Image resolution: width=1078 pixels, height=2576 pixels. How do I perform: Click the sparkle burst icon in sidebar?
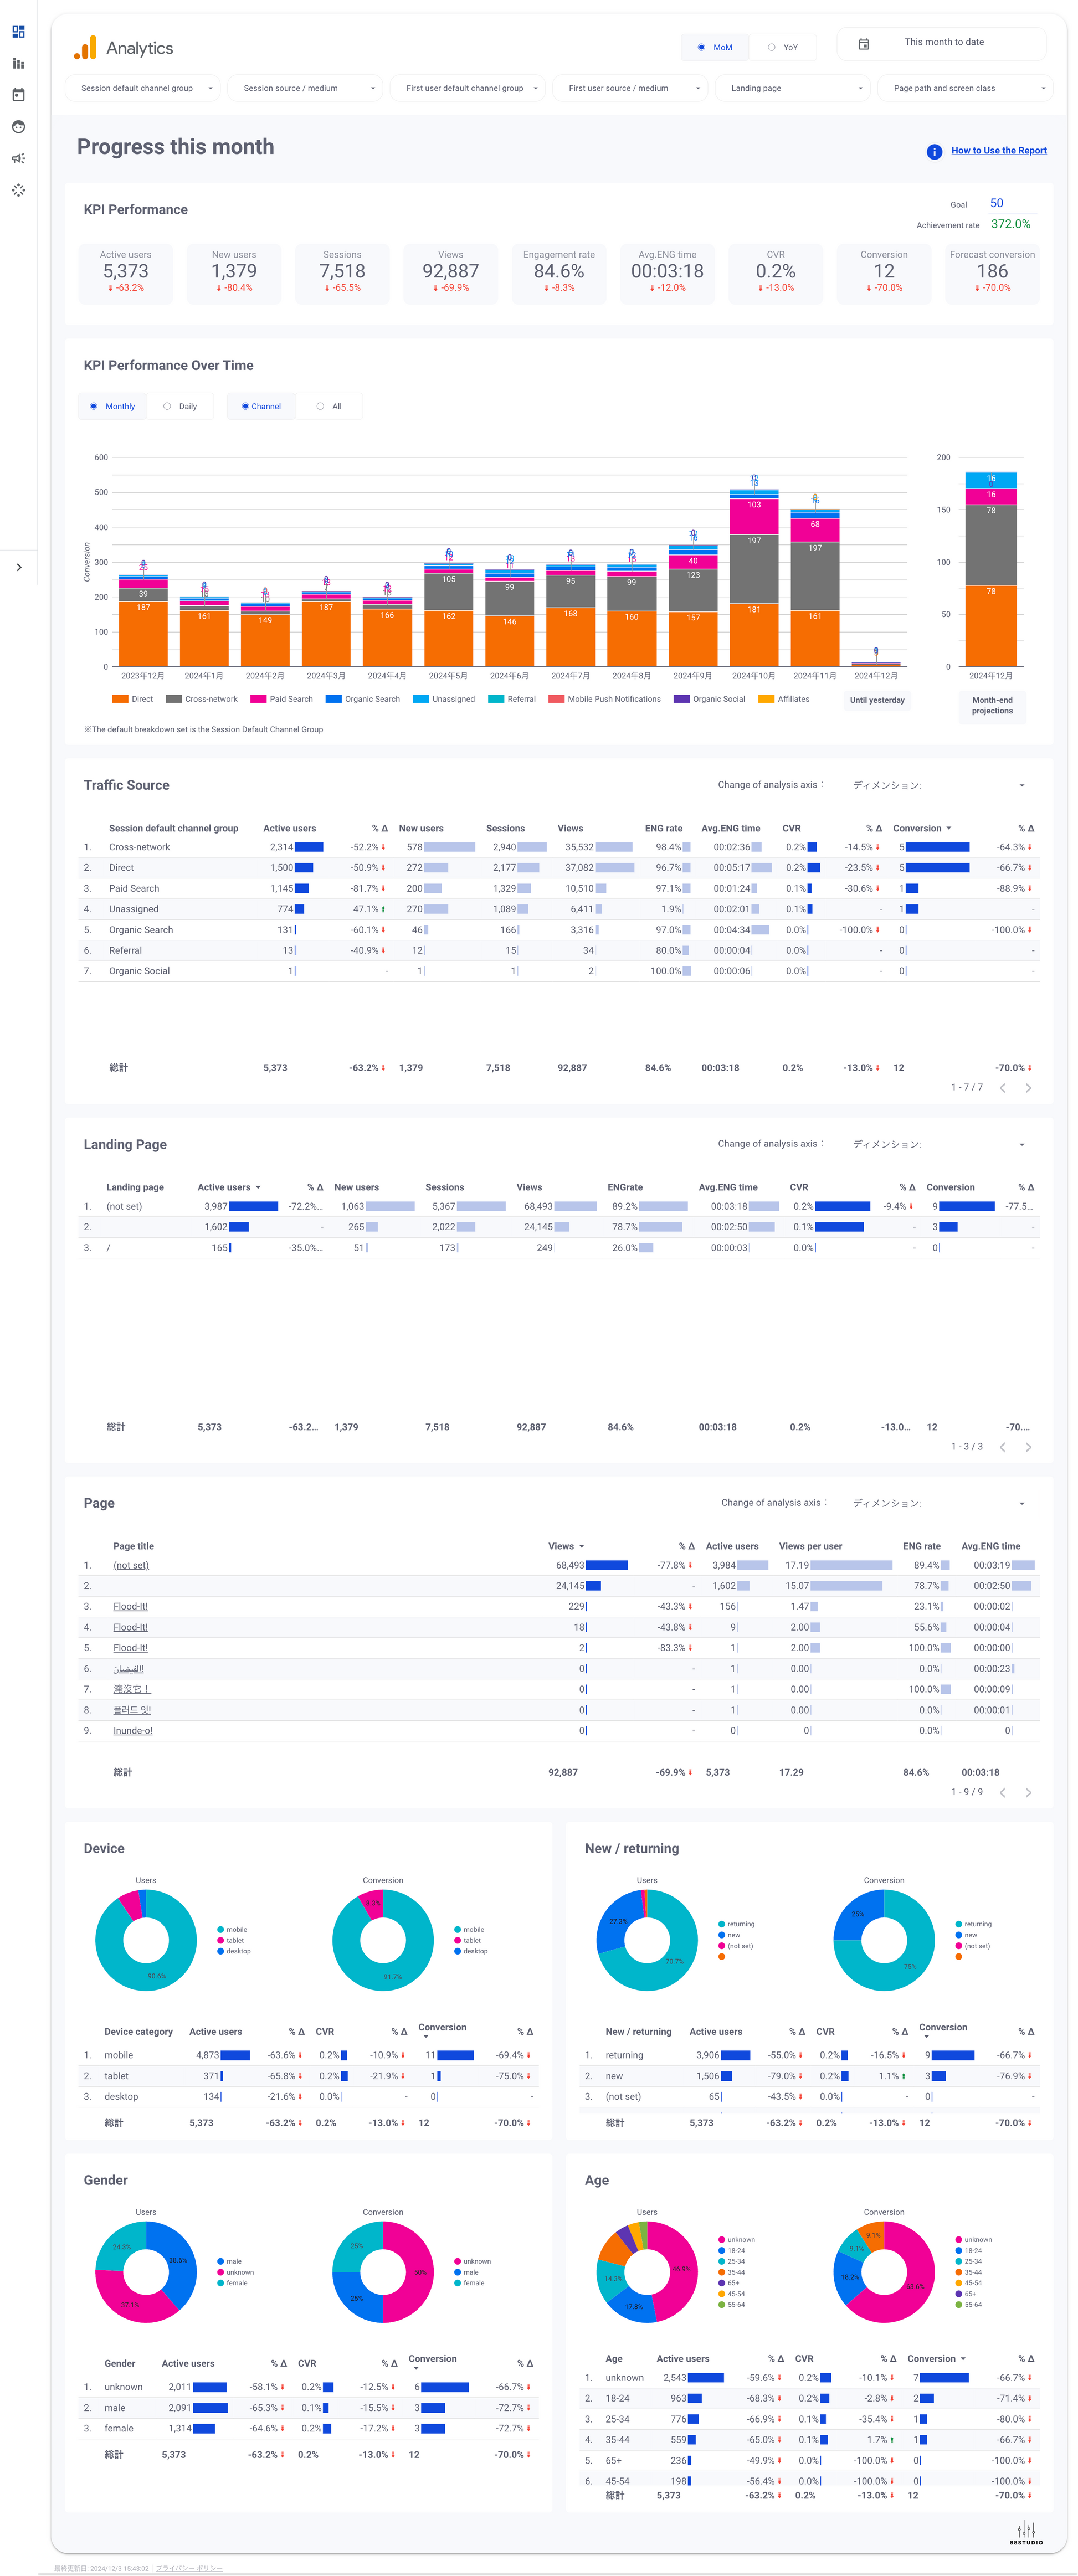pyautogui.click(x=18, y=190)
